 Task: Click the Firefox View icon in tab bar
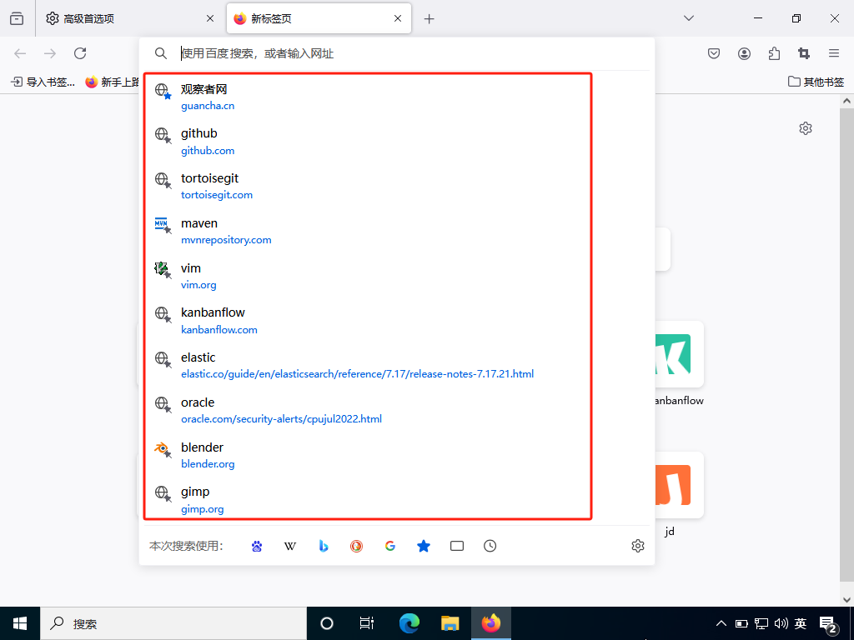pyautogui.click(x=17, y=18)
